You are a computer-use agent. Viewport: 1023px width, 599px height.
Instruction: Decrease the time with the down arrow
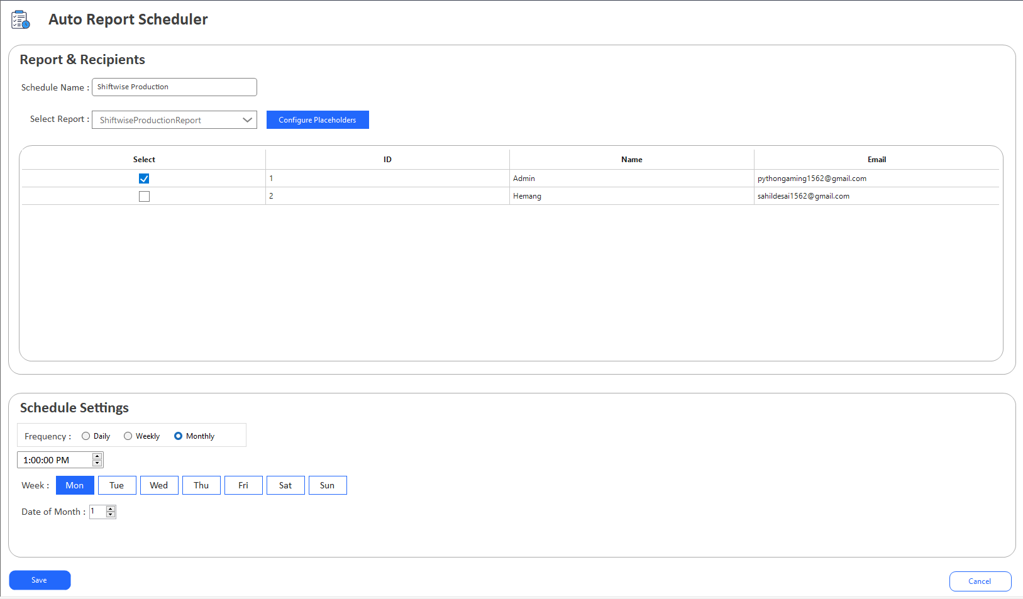click(97, 463)
